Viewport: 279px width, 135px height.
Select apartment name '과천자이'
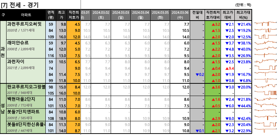tap(16, 62)
